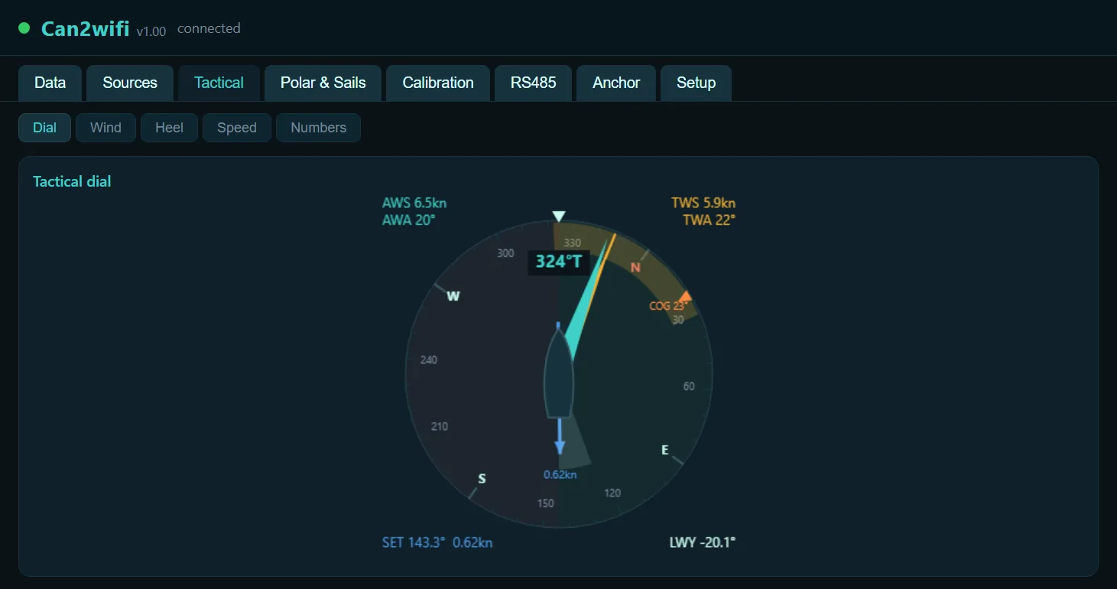The width and height of the screenshot is (1117, 589).
Task: Click the orange COG marker triangle
Action: (685, 296)
